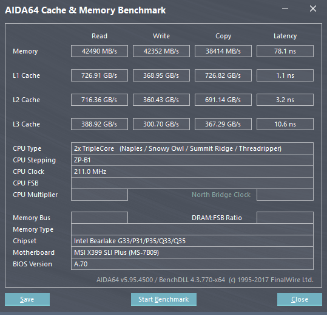Select Memory Copy value 38414 MB/s
This screenshot has height=315, width=327.
coord(223,51)
